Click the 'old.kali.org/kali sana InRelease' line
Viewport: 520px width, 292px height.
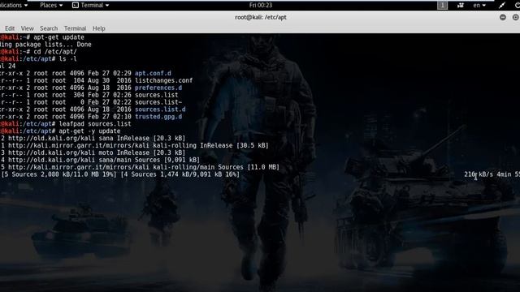coord(93,139)
